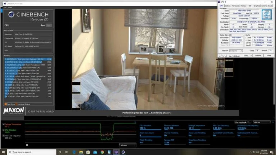Click the CPU-Z Core Speed value field
The width and height of the screenshot is (276, 155).
[236, 37]
